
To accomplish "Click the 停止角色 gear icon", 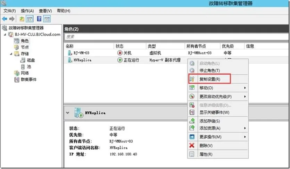I will 192,70.
